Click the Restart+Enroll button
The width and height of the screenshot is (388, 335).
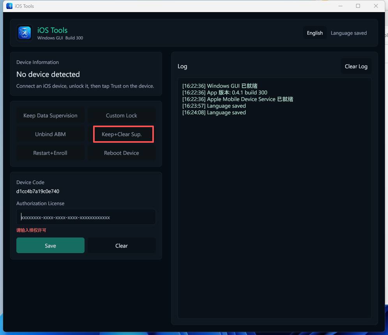tap(50, 153)
